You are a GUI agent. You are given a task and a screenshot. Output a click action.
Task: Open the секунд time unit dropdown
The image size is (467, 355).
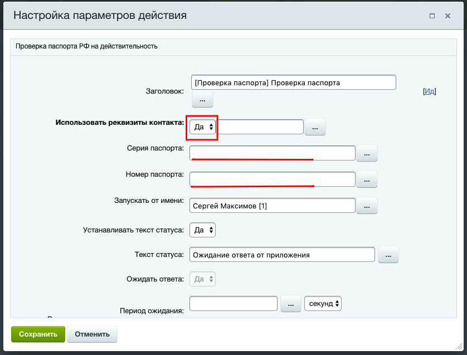coord(323,304)
